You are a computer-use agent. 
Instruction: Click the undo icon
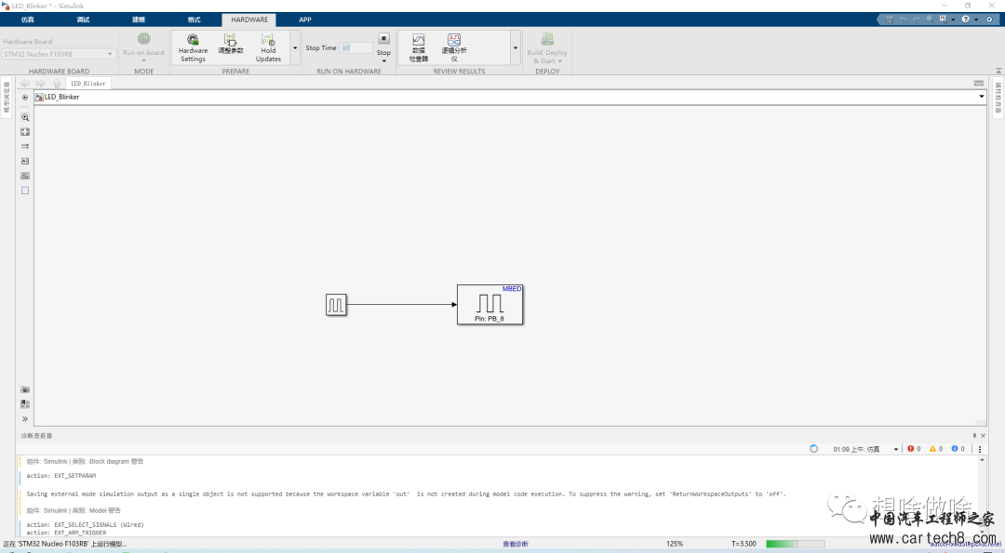point(903,20)
